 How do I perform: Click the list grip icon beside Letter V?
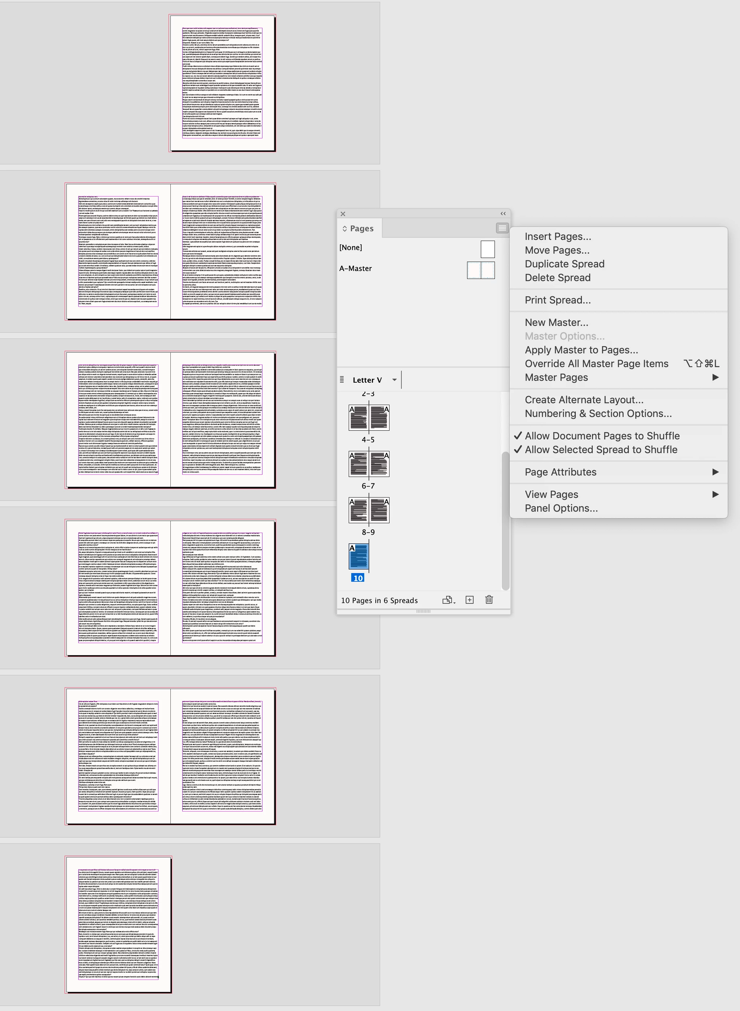pyautogui.click(x=342, y=380)
